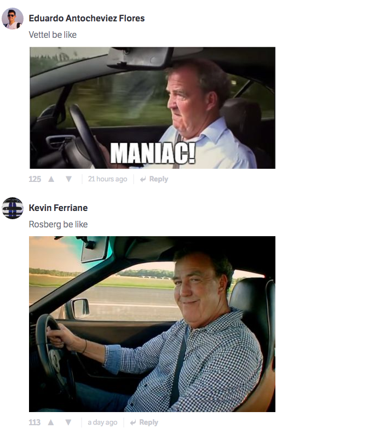Reply to Kevin Ferriane's comment via Reply text
This screenshot has height=434, width=386.
[149, 422]
